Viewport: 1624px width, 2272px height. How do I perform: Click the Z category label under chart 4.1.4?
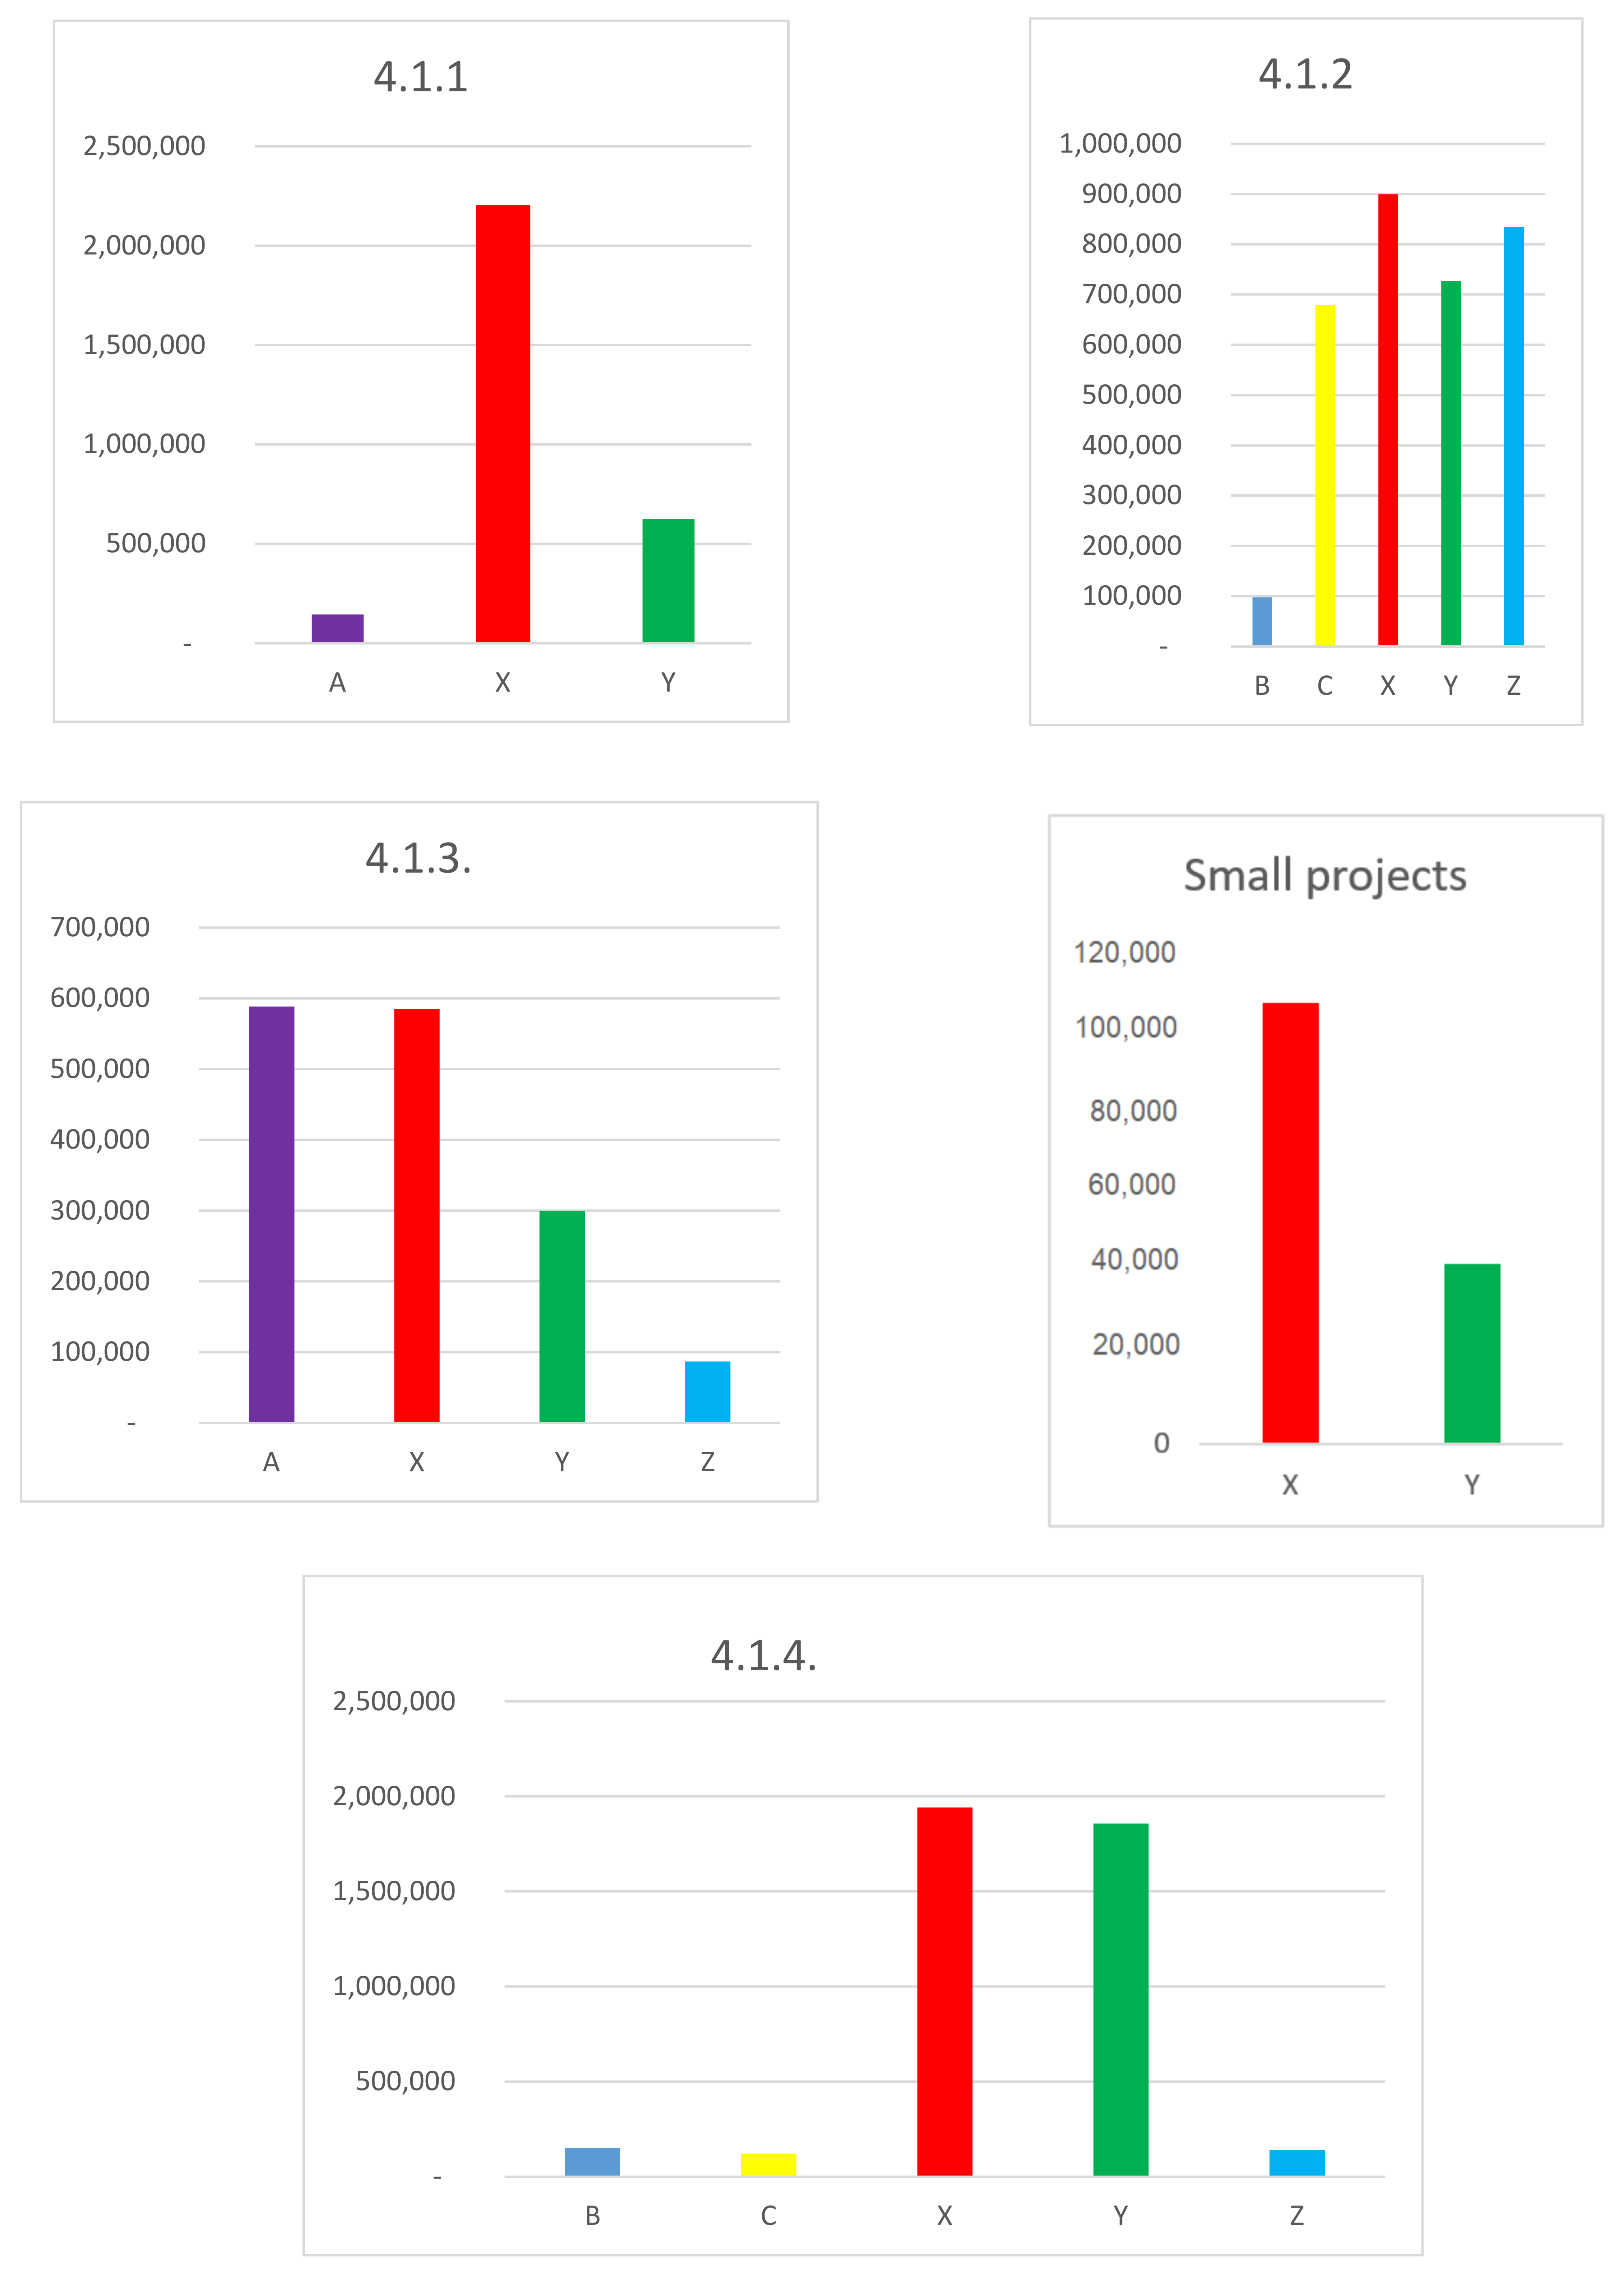click(x=1296, y=2215)
